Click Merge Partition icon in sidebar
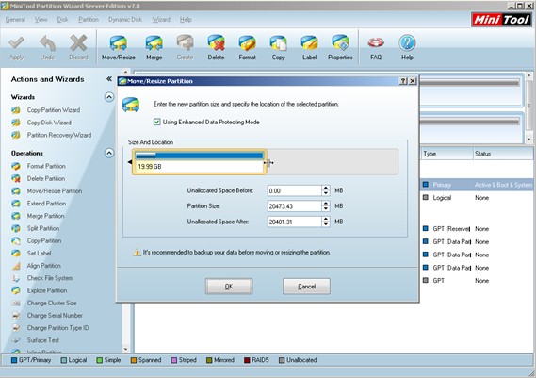The image size is (536, 378). tap(16, 216)
